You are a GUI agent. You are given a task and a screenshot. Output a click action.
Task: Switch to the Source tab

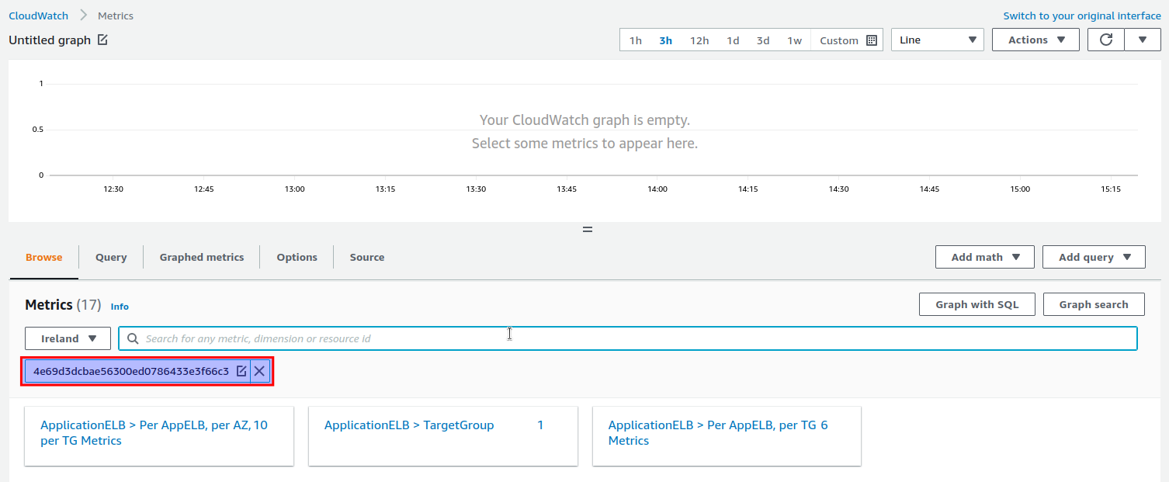[366, 257]
